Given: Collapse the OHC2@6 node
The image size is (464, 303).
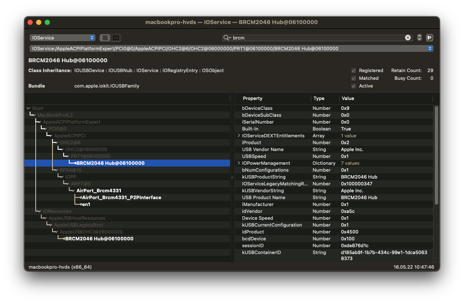Looking at the screenshot, I should pos(56,142).
